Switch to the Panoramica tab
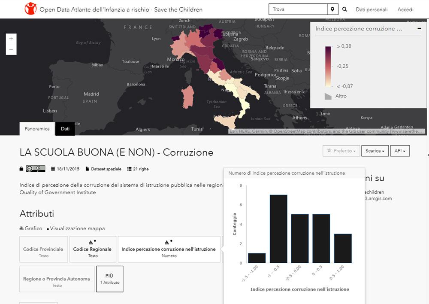Viewport: 429px width, 304px height. coord(37,129)
